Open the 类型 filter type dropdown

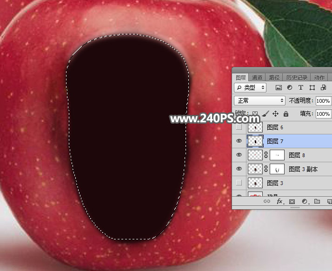click(x=250, y=87)
